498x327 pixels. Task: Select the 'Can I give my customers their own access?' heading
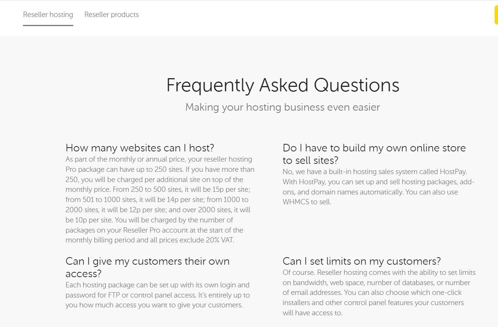pos(147,267)
